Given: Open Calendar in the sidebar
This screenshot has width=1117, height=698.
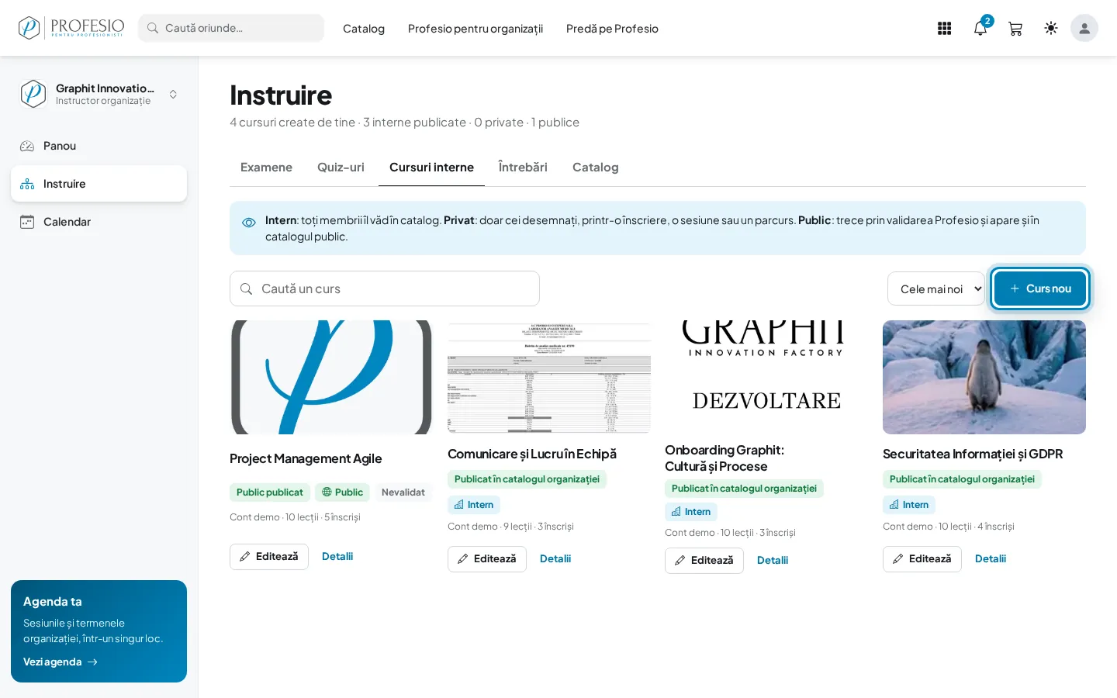Looking at the screenshot, I should (x=99, y=222).
